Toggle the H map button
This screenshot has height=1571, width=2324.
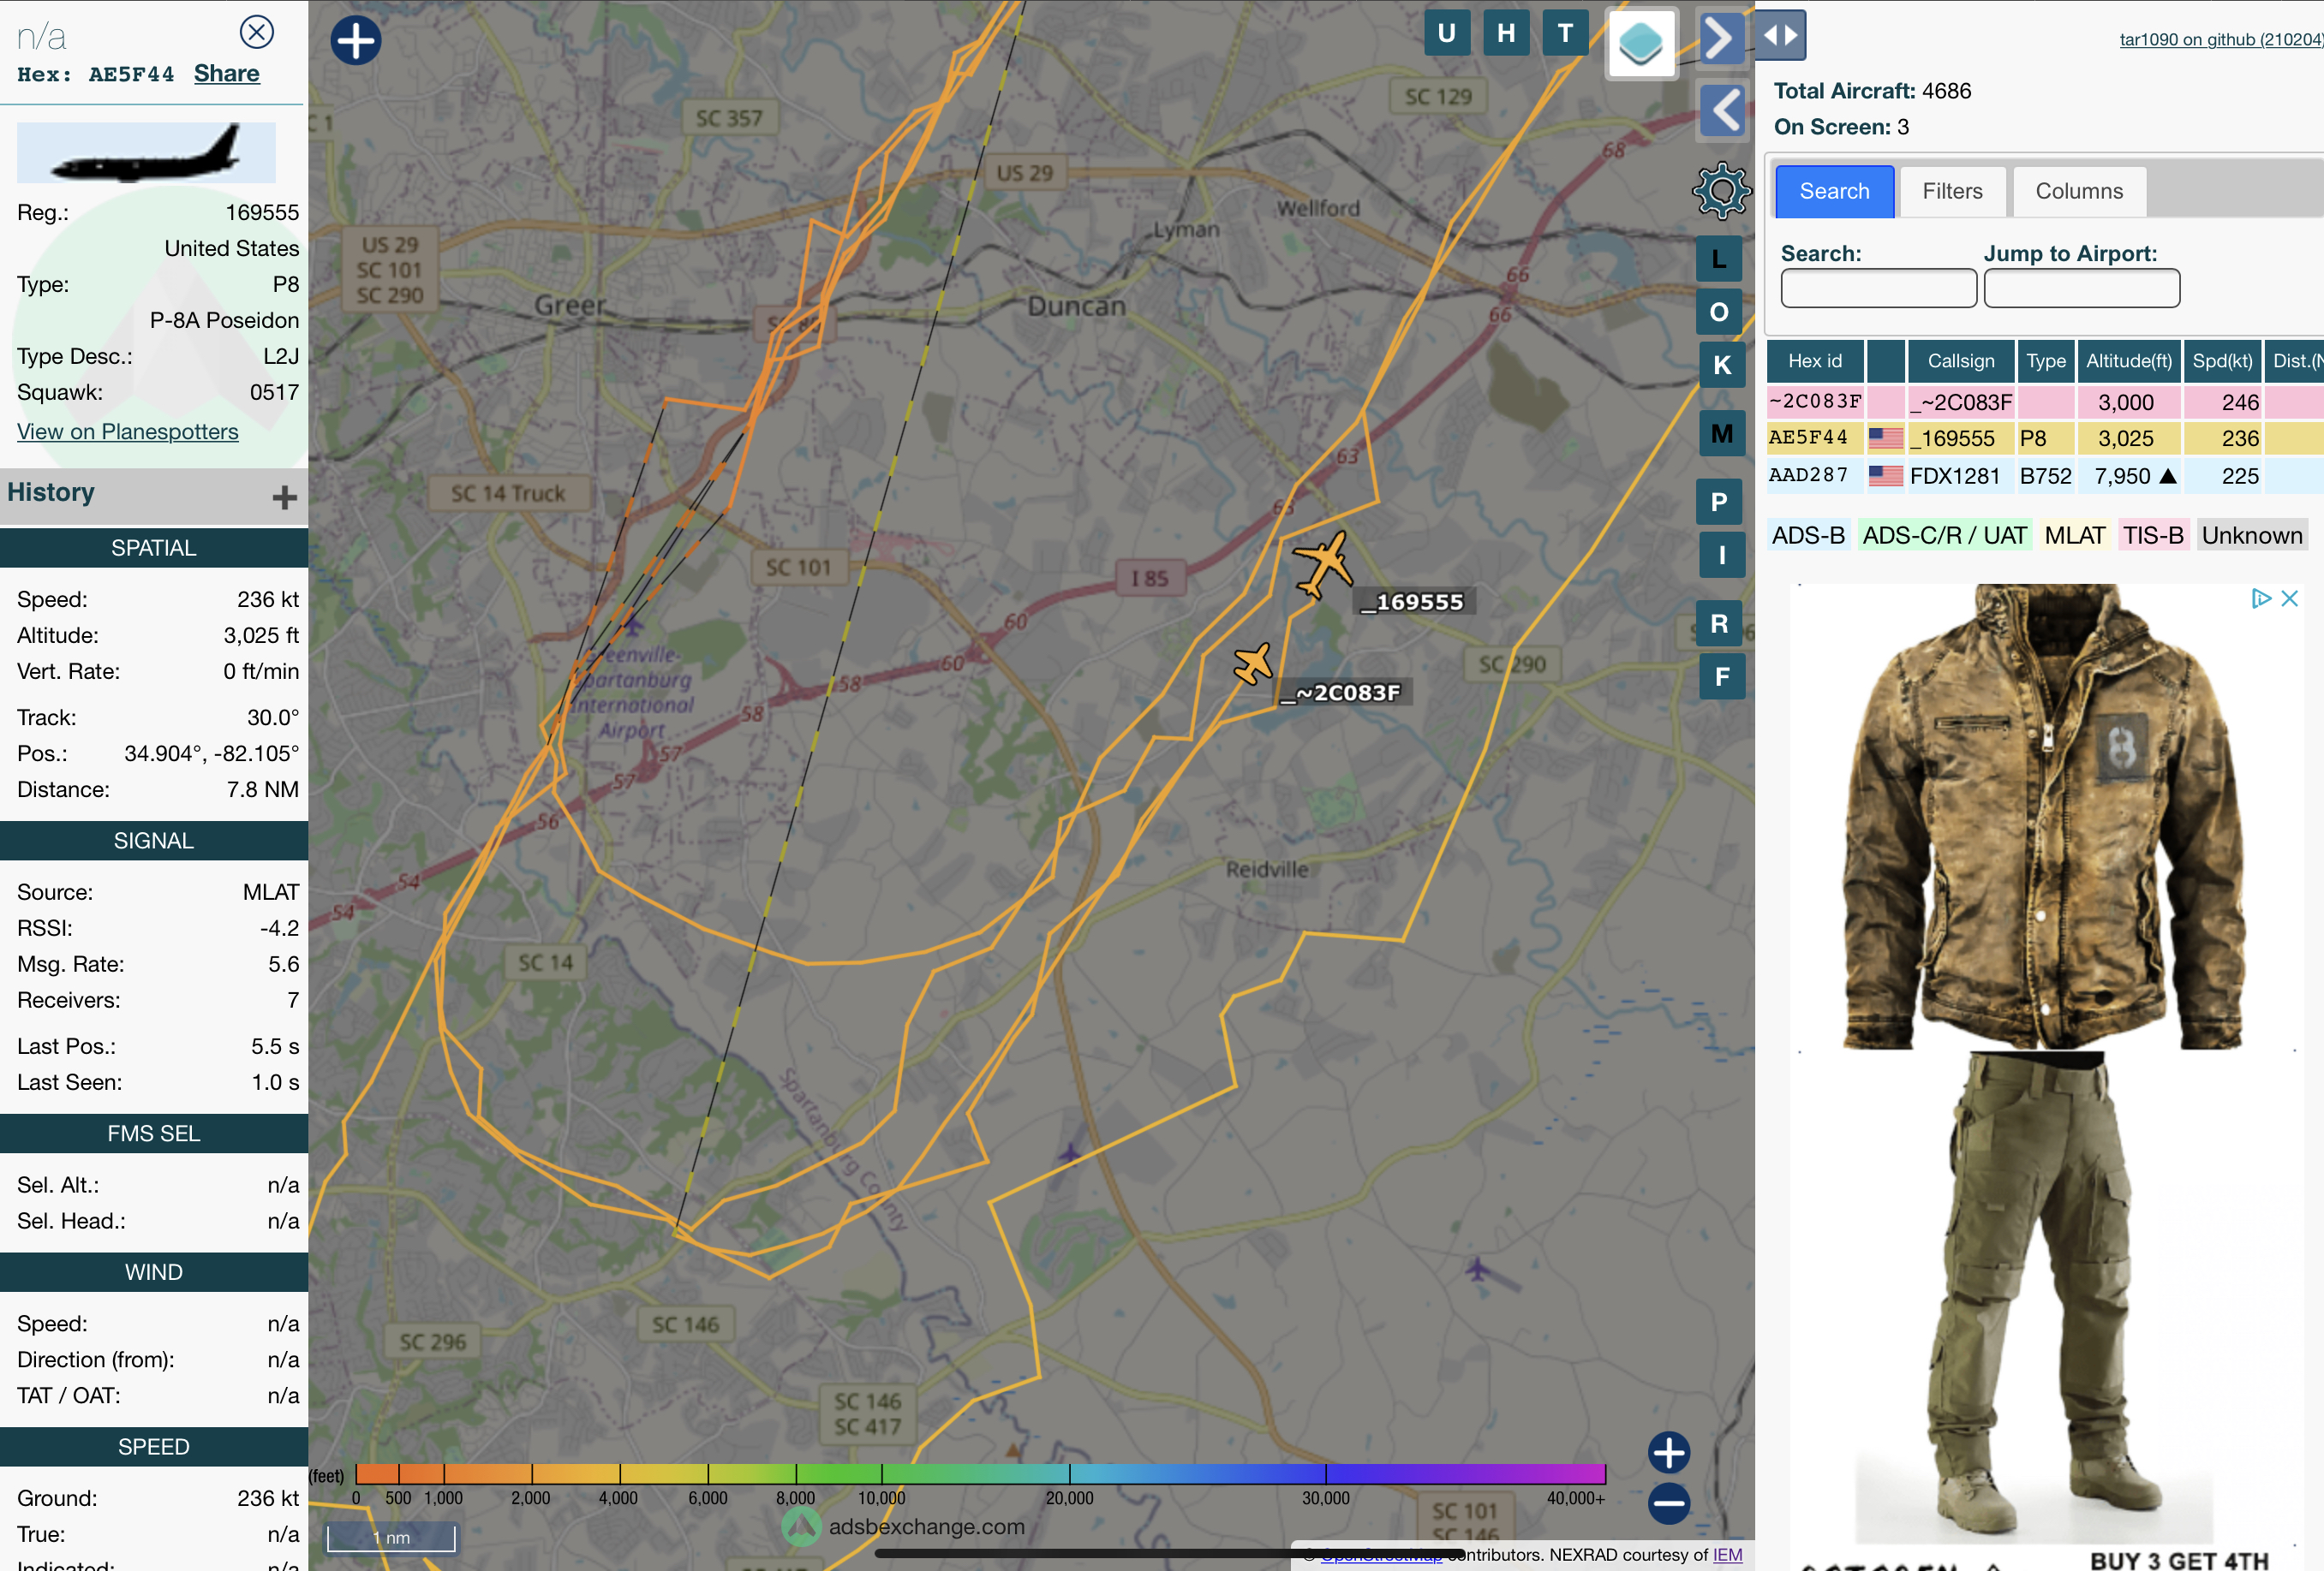[1506, 33]
